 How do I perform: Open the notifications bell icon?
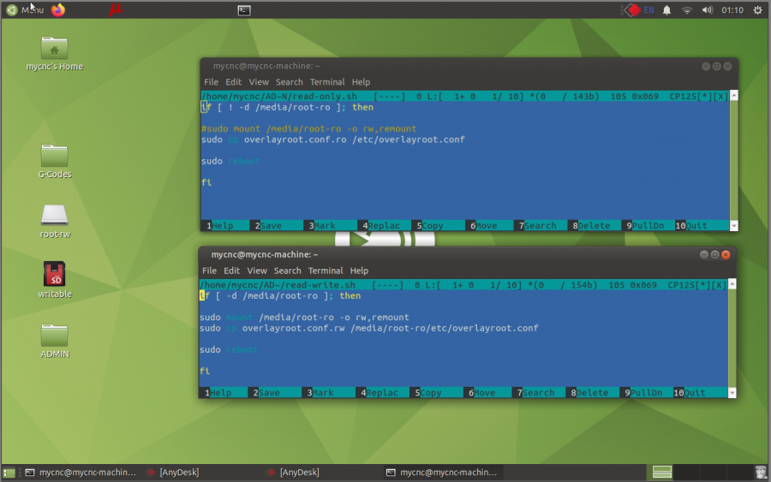[x=666, y=10]
